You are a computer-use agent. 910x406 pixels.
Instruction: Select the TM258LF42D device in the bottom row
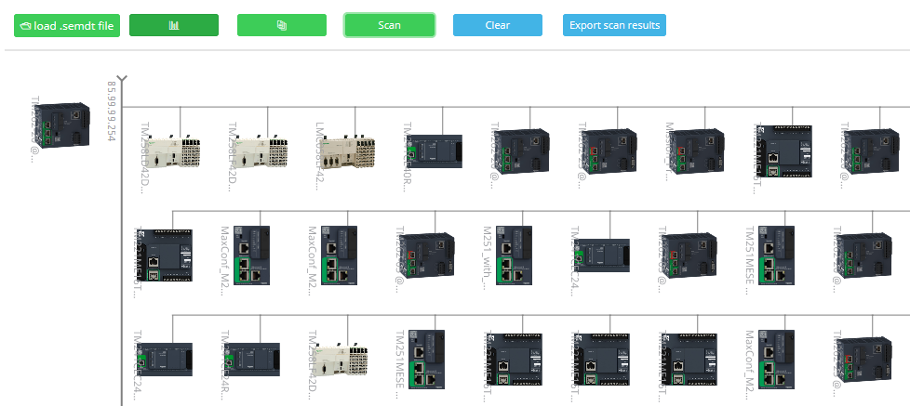pos(341,360)
